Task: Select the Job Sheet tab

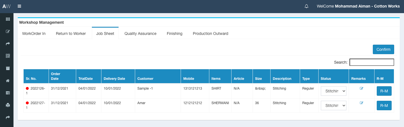Action: point(105,33)
